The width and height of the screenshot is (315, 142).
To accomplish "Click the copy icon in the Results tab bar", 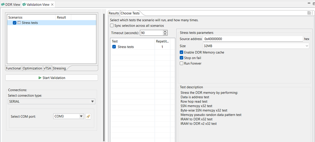I will click(x=309, y=13).
